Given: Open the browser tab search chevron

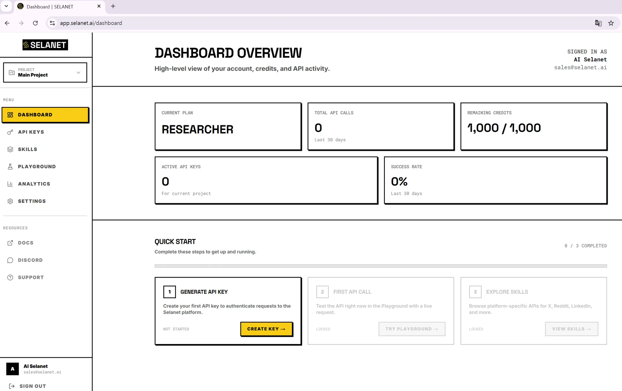Looking at the screenshot, I should (6, 6).
